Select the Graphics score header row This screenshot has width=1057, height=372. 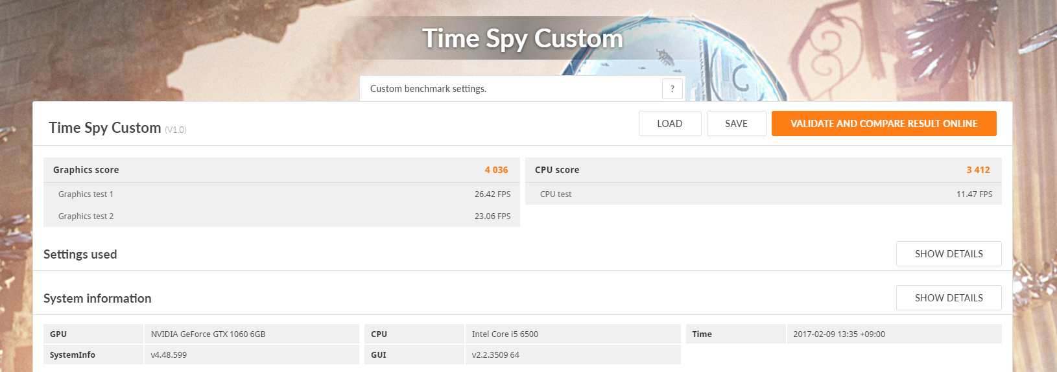tap(281, 170)
